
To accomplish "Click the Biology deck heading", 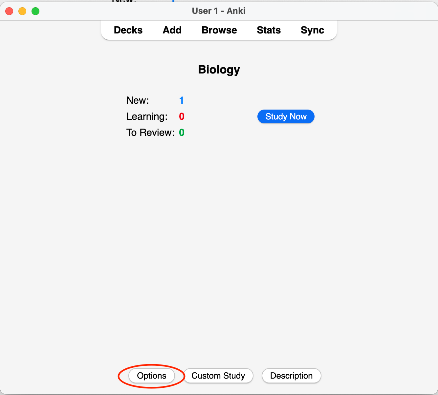I will 219,70.
